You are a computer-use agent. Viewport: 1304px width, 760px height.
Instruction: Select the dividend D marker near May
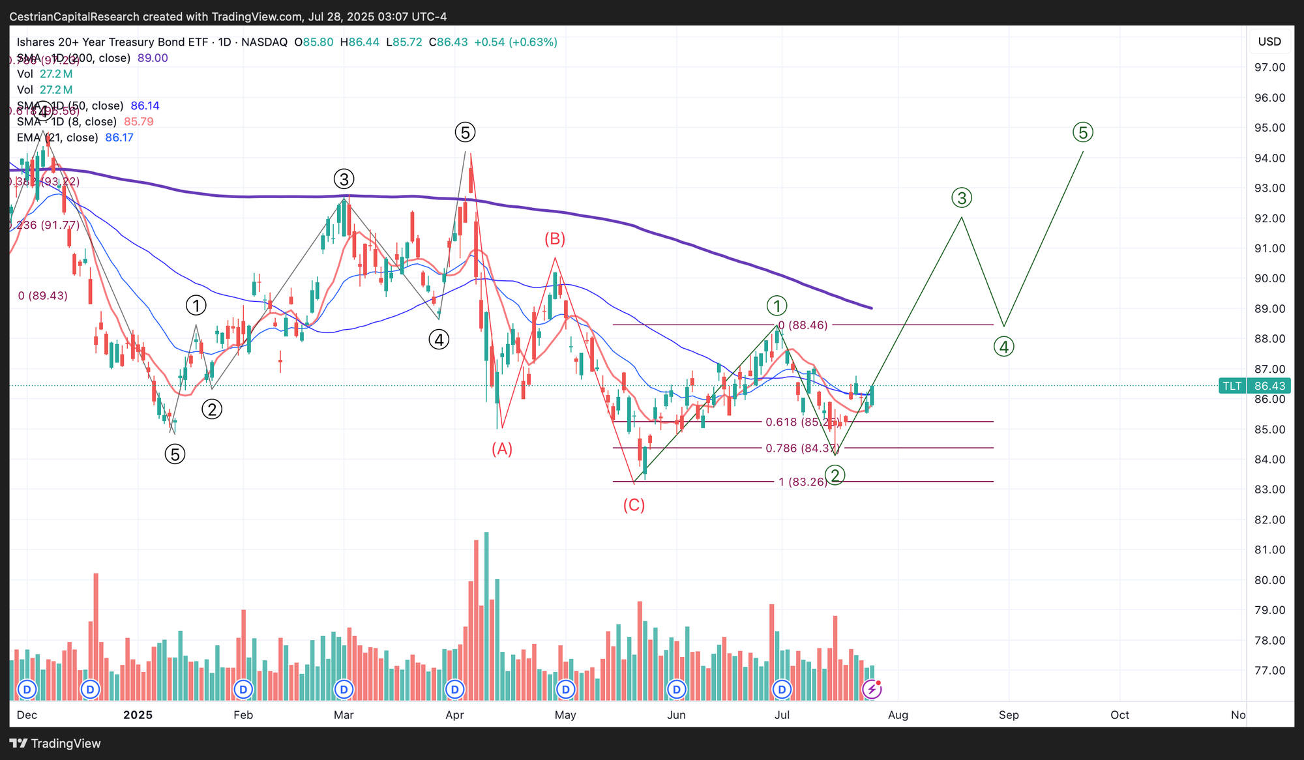click(x=565, y=689)
